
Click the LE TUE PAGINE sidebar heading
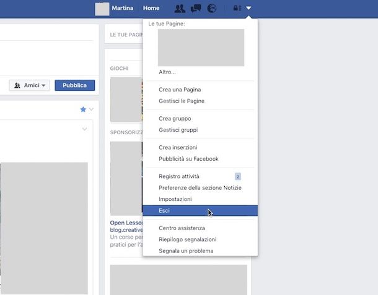pyautogui.click(x=126, y=35)
